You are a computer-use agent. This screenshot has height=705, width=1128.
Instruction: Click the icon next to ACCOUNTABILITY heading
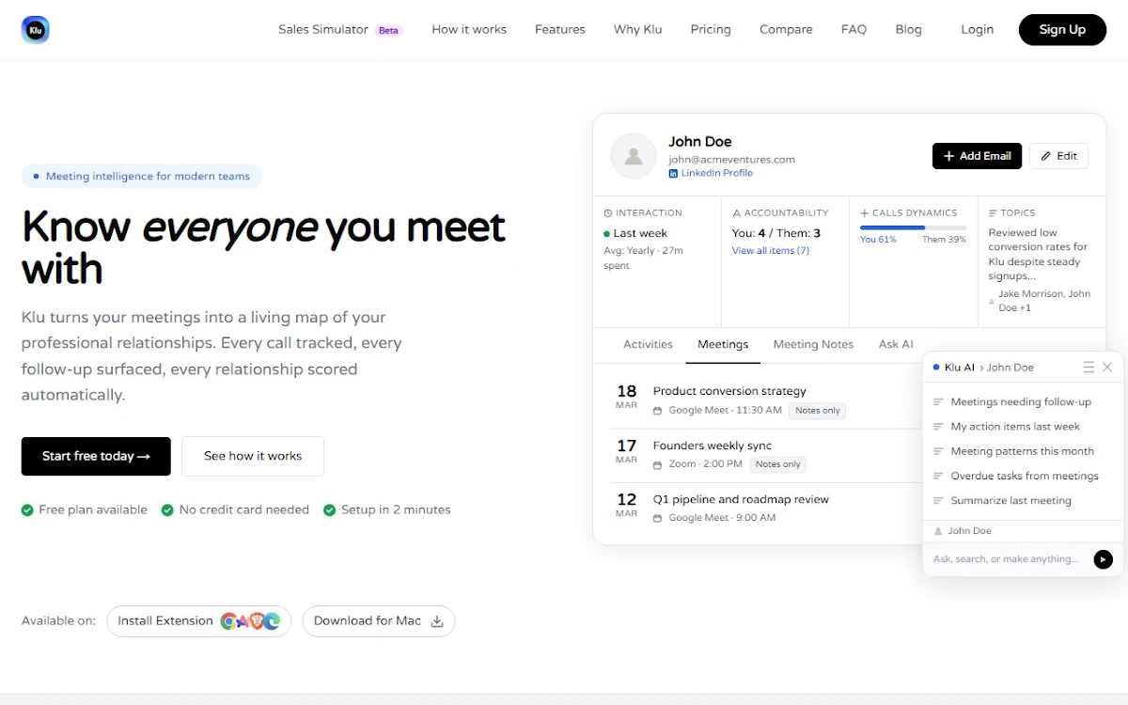(x=737, y=213)
